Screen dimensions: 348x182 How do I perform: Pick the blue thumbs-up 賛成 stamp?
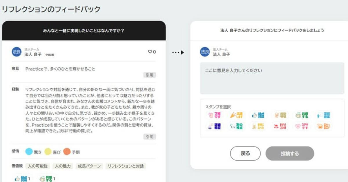coord(258,115)
